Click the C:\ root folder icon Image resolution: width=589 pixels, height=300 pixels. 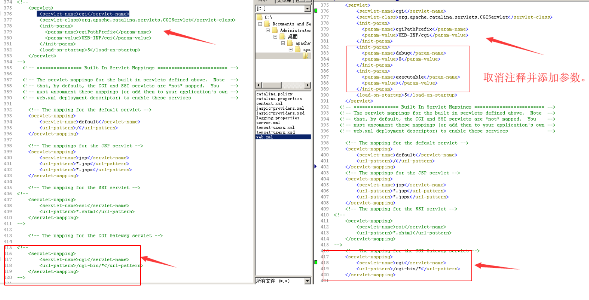point(259,17)
